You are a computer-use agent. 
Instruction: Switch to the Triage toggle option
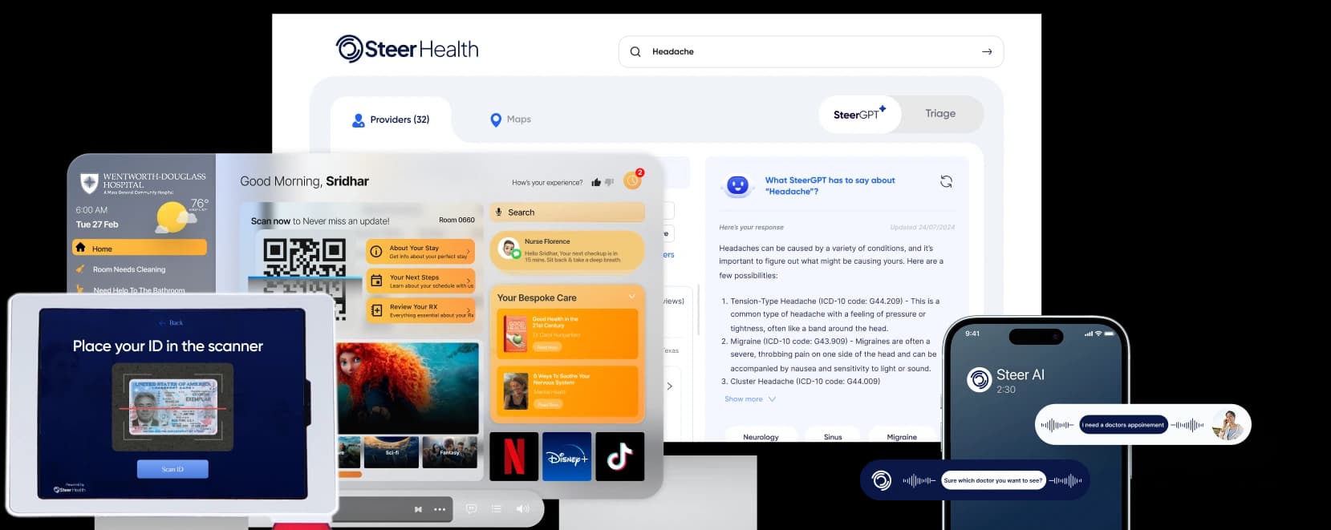[x=939, y=114]
